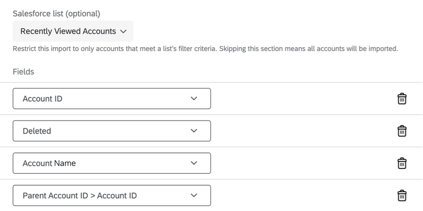
Task: Open the Account ID field dropdown
Action: pos(111,98)
